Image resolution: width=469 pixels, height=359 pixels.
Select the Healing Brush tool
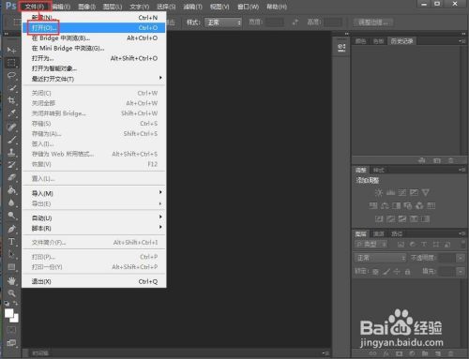pos(11,127)
